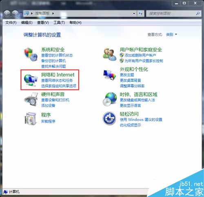Click the 计算机 status bar text
This screenshot has height=197, width=204.
coord(14,192)
